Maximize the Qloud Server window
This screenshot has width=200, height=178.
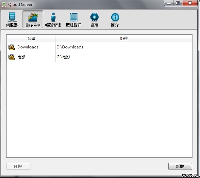(x=178, y=3)
